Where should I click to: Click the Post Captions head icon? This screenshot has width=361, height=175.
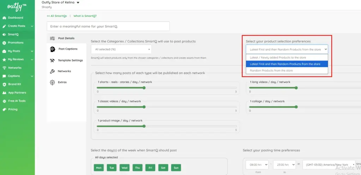53,49
